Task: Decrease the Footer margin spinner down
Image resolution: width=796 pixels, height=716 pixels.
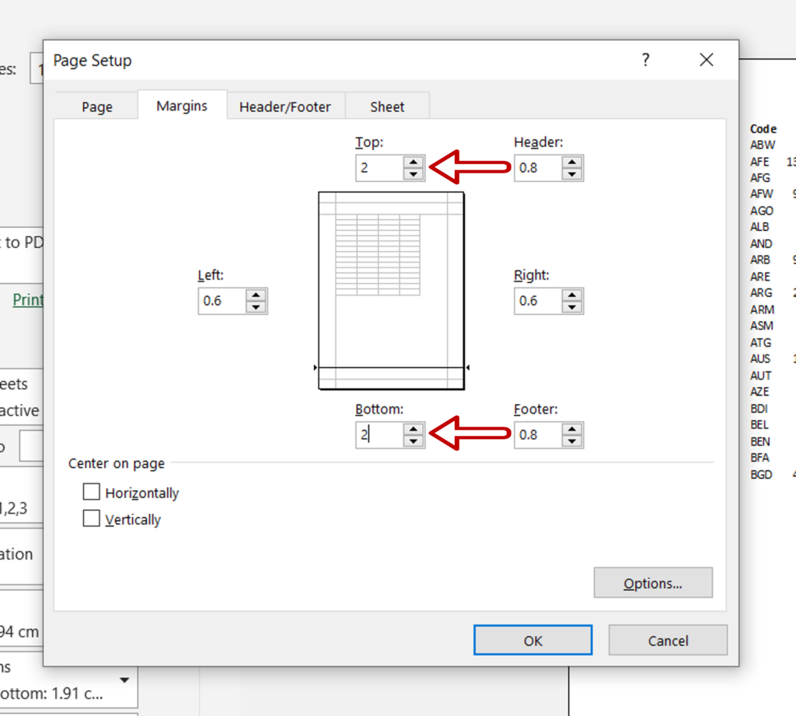Action: point(571,442)
